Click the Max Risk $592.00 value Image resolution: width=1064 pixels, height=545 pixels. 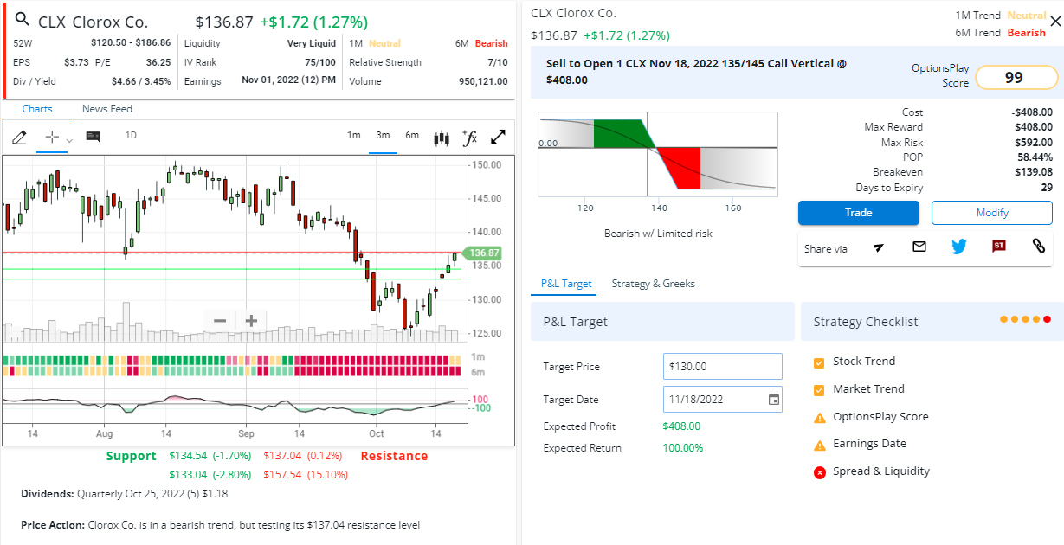(1034, 143)
